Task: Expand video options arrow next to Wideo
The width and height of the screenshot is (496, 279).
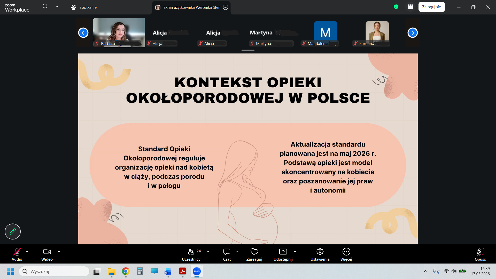Action: pyautogui.click(x=59, y=252)
